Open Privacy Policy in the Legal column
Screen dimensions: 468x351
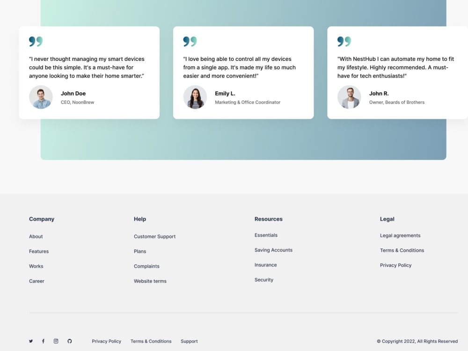click(395, 265)
